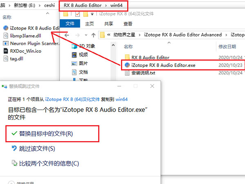Click the Neuron Plugin Scanner icon
Viewport: 245px width, 184px height.
click(6, 43)
